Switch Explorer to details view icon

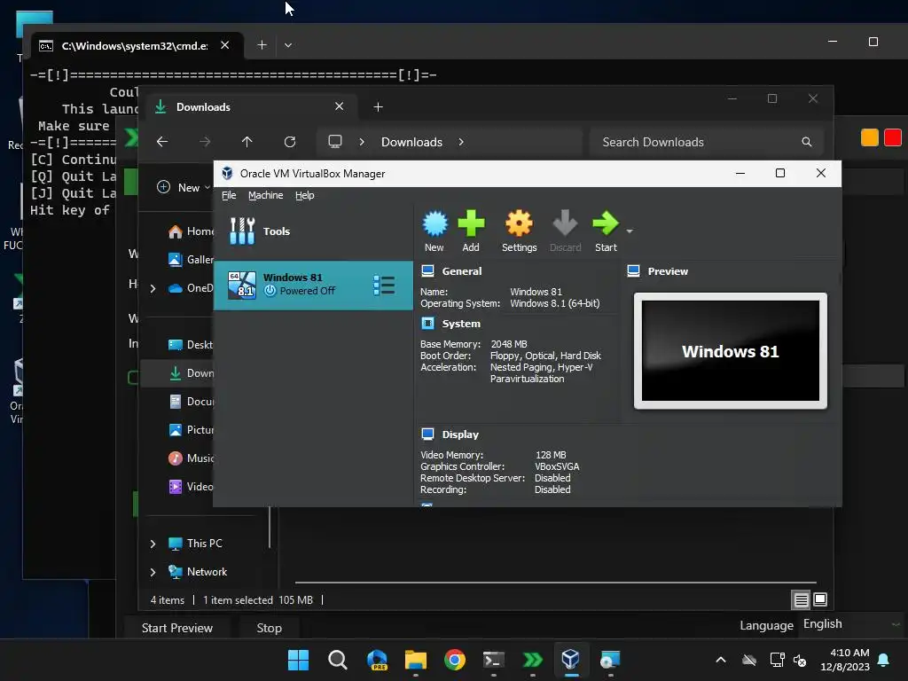click(801, 600)
